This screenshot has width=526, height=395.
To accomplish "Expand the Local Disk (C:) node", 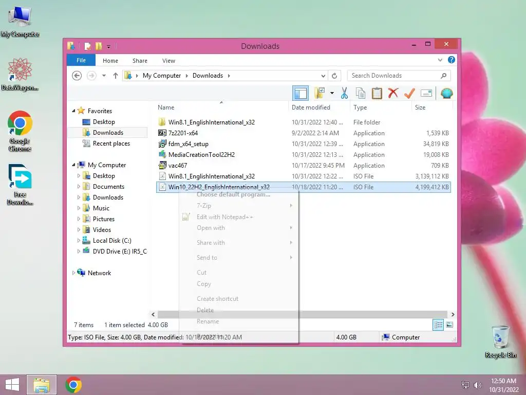I will (79, 241).
